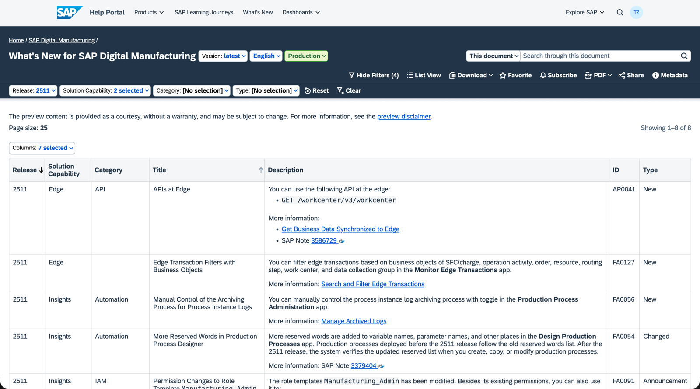Image resolution: width=700 pixels, height=389 pixels.
Task: Go to SAP Learning Journeys
Action: [x=204, y=12]
